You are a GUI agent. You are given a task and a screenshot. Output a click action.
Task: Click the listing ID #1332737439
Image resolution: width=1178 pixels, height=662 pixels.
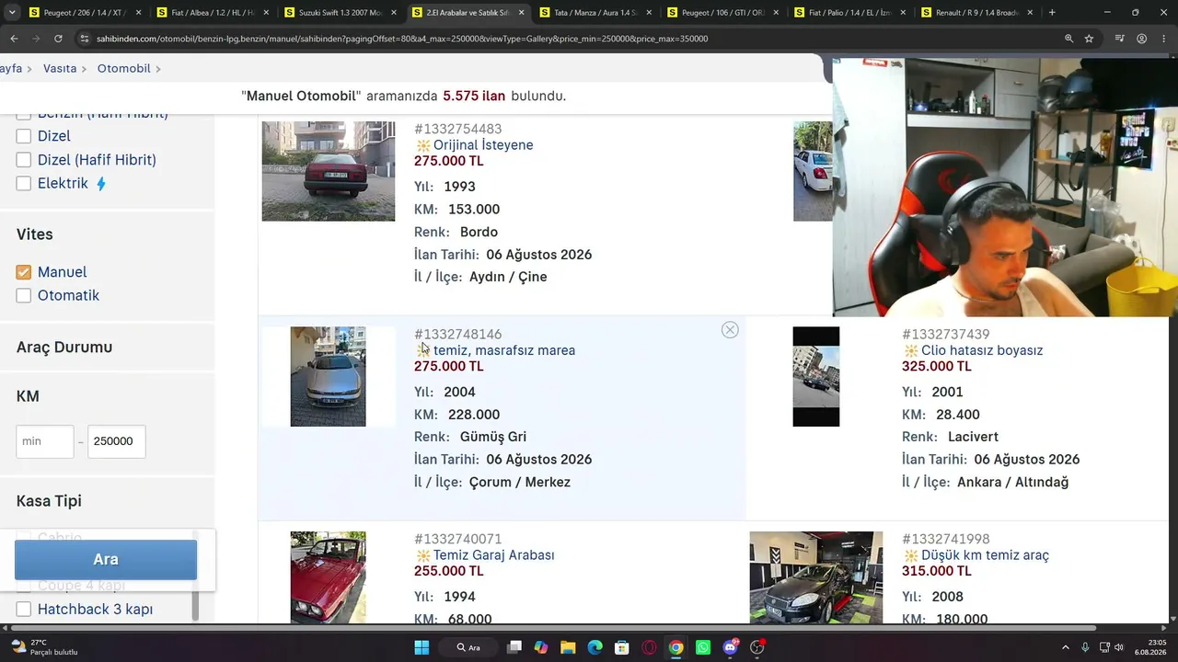(946, 335)
